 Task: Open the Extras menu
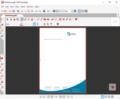pos(23,7)
